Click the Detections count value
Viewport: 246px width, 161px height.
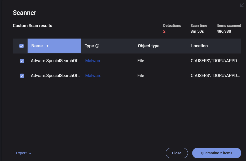point(164,31)
